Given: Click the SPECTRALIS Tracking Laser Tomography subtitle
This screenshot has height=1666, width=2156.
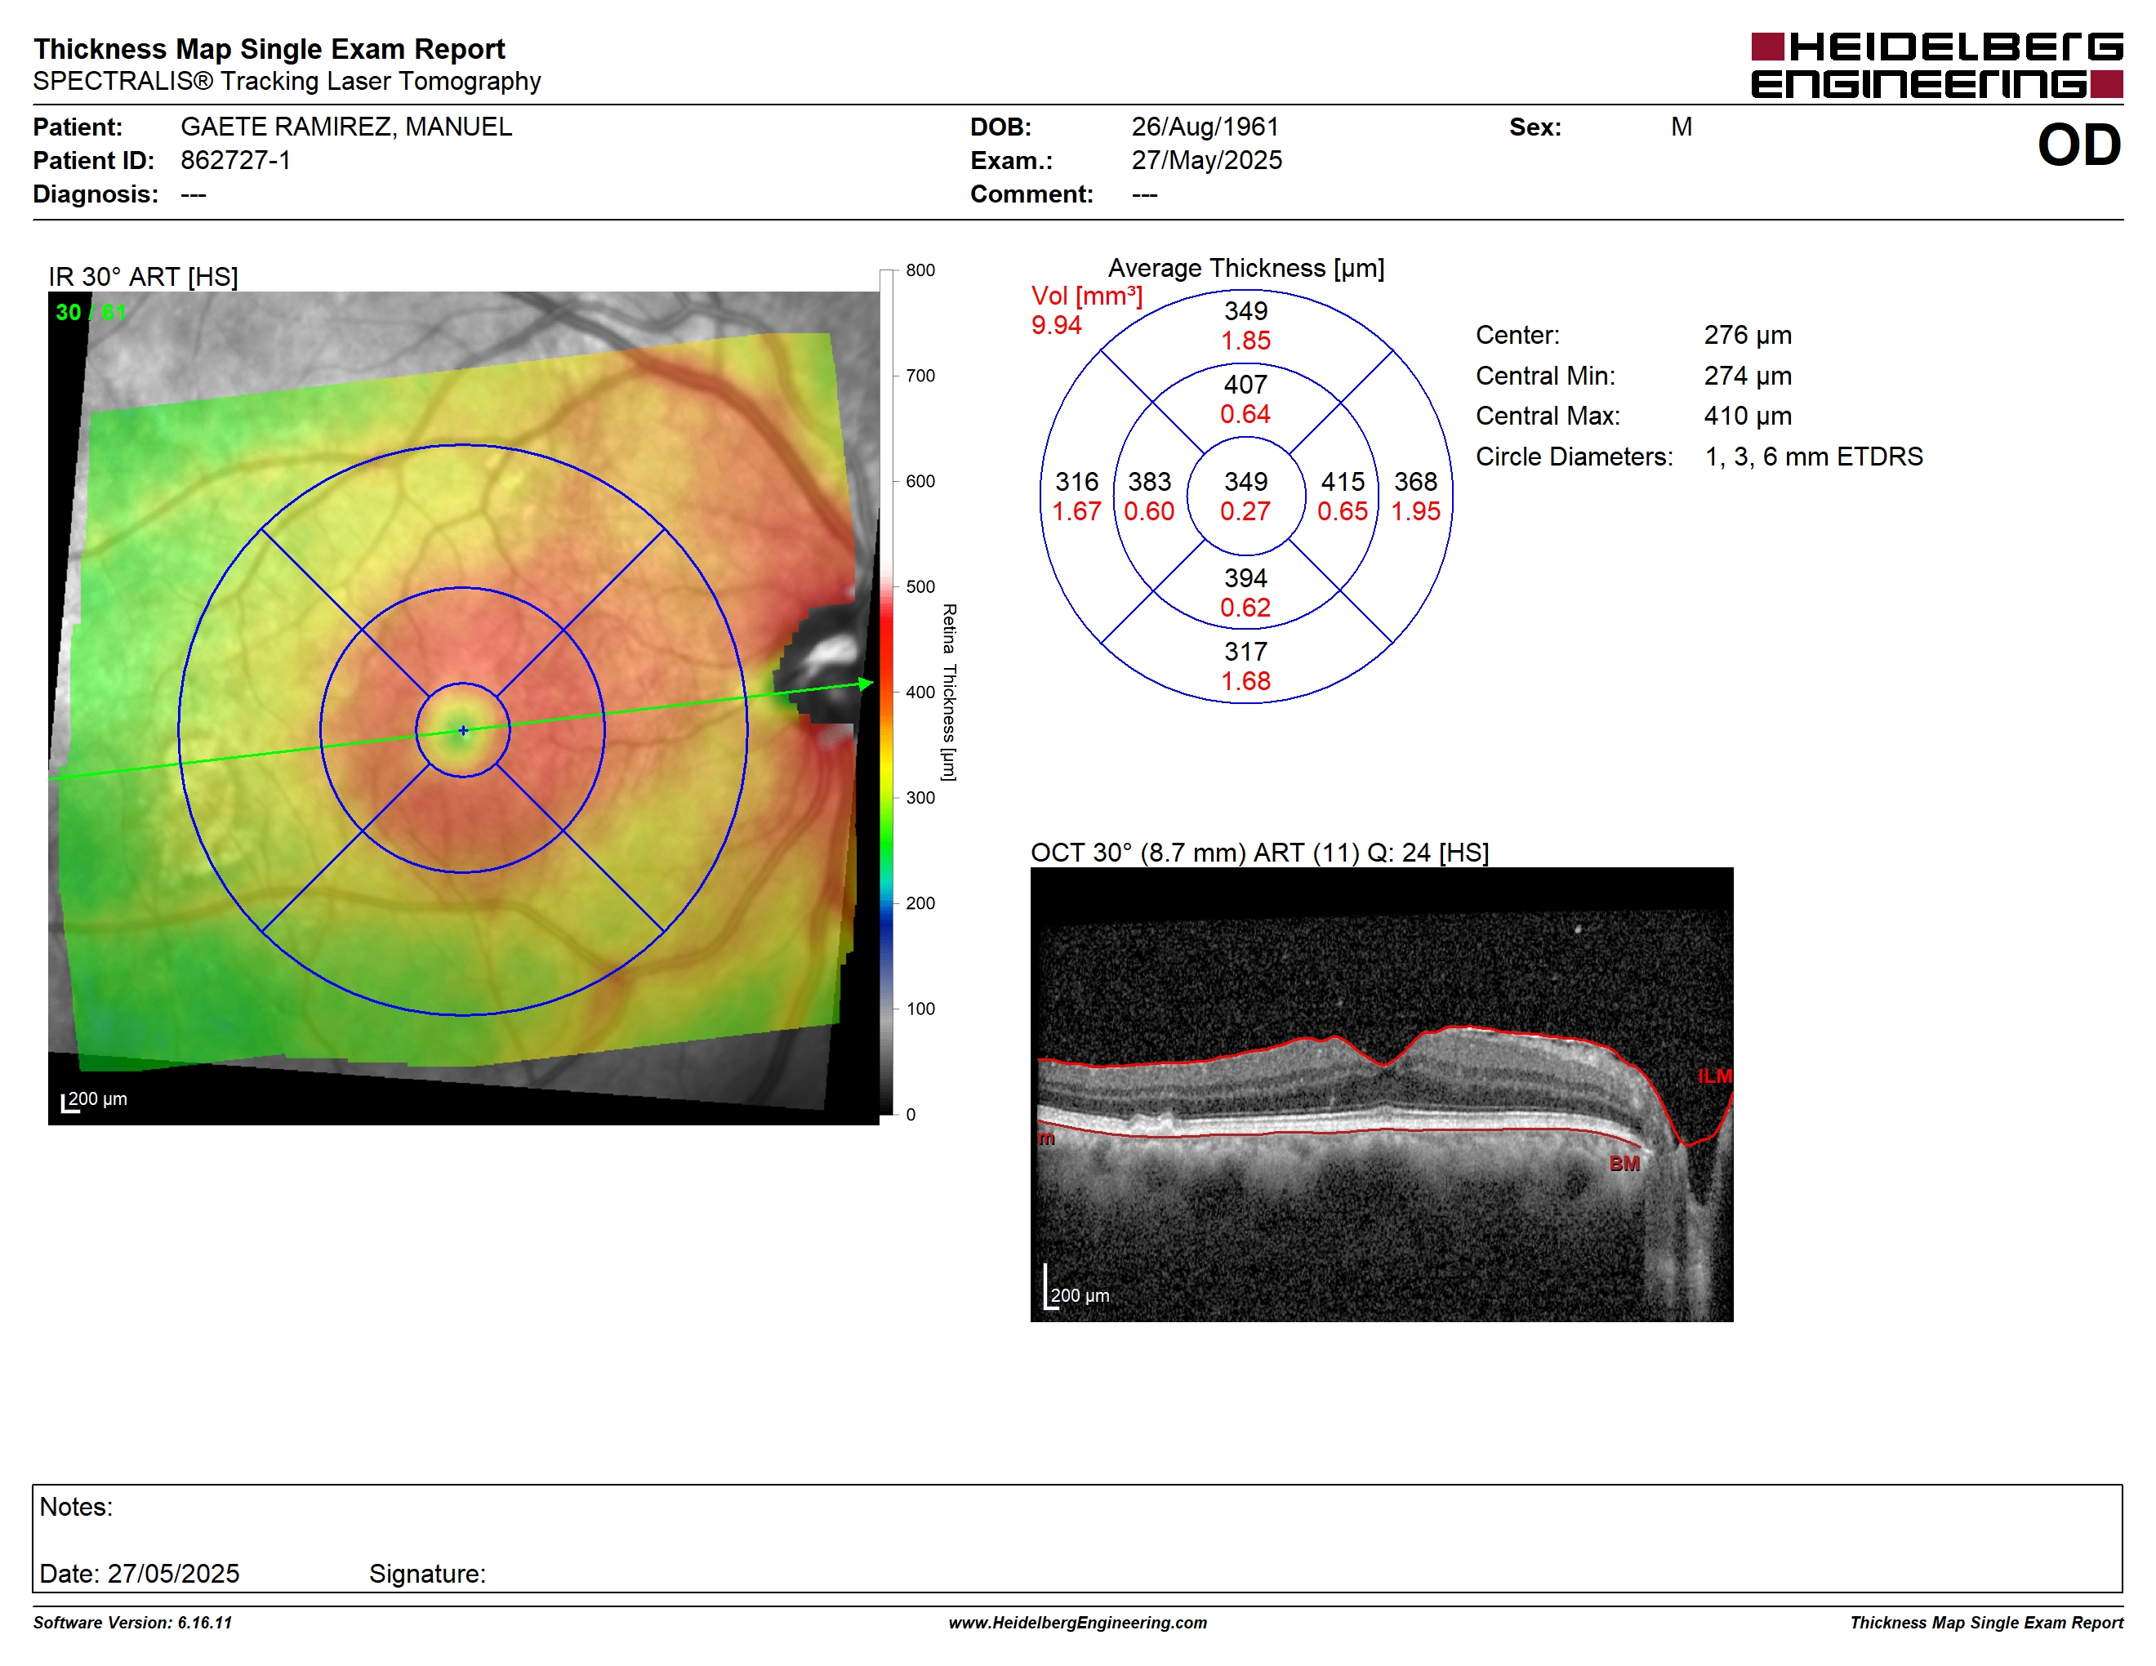Looking at the screenshot, I should pyautogui.click(x=287, y=82).
